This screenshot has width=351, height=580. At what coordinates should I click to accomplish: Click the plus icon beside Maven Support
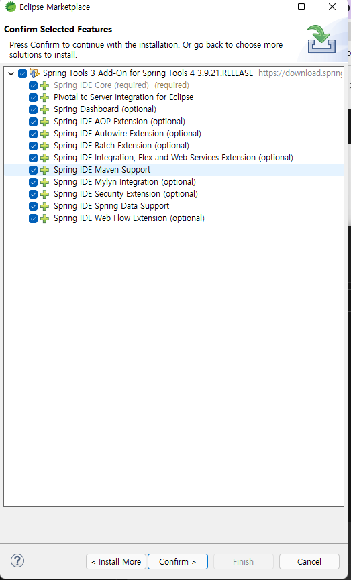tap(45, 170)
